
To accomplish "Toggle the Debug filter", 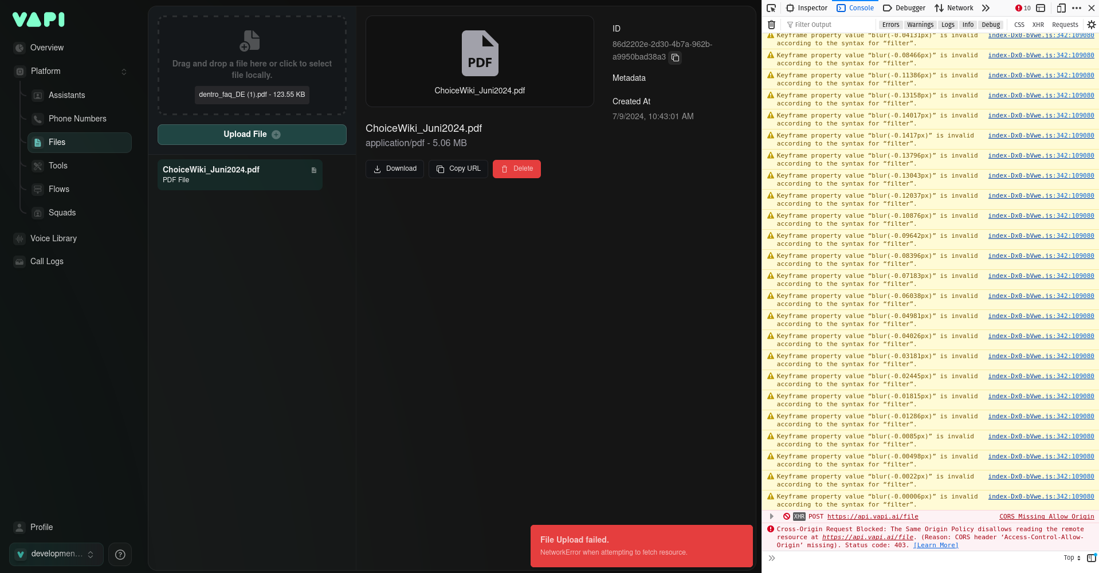I will [991, 25].
